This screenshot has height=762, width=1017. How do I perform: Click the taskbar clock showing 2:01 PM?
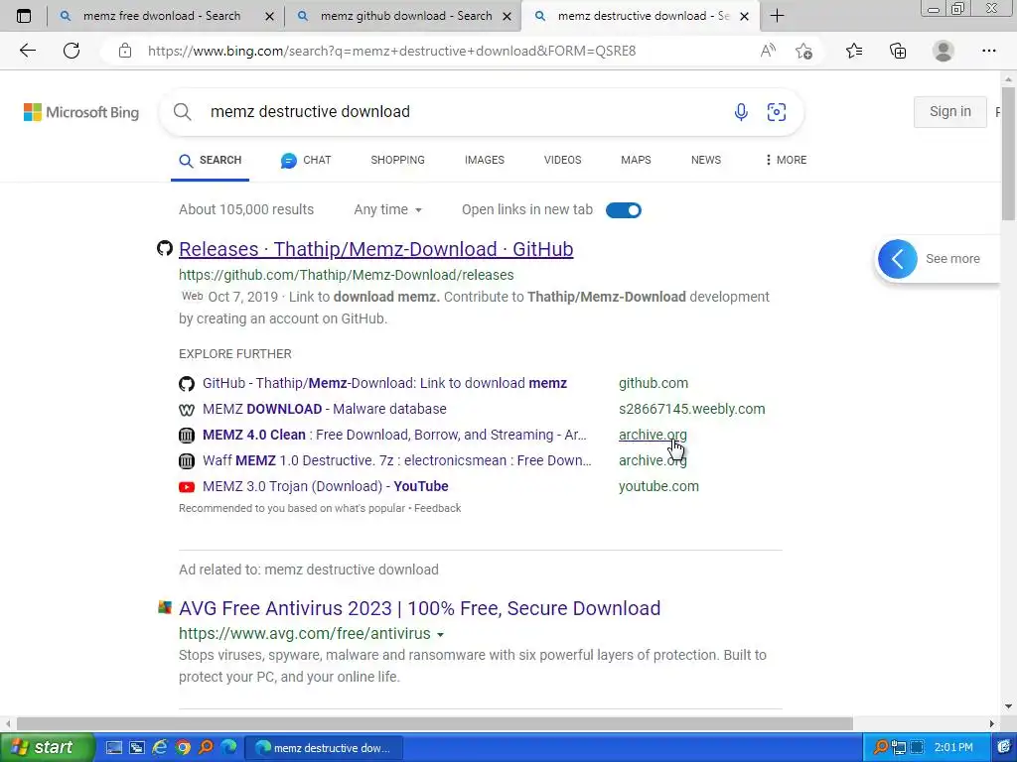click(953, 748)
